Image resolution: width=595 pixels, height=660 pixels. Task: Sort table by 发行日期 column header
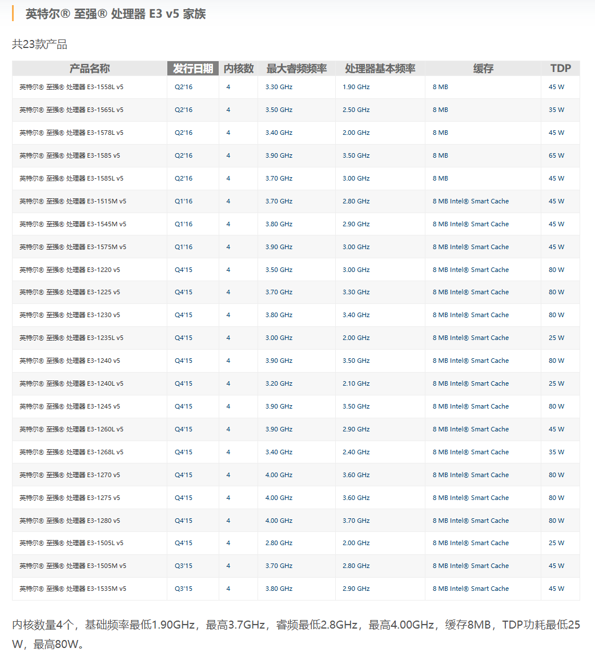(x=193, y=69)
